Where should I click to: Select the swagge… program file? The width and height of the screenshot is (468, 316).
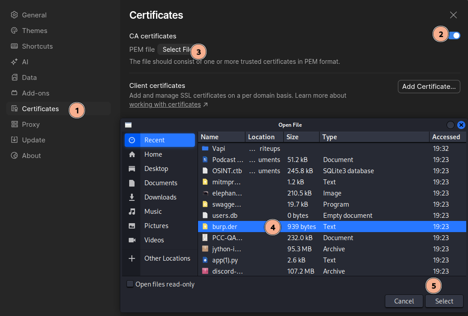(x=332, y=204)
